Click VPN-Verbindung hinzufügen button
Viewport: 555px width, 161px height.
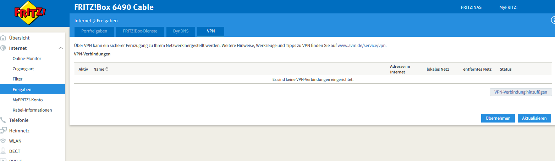[521, 92]
